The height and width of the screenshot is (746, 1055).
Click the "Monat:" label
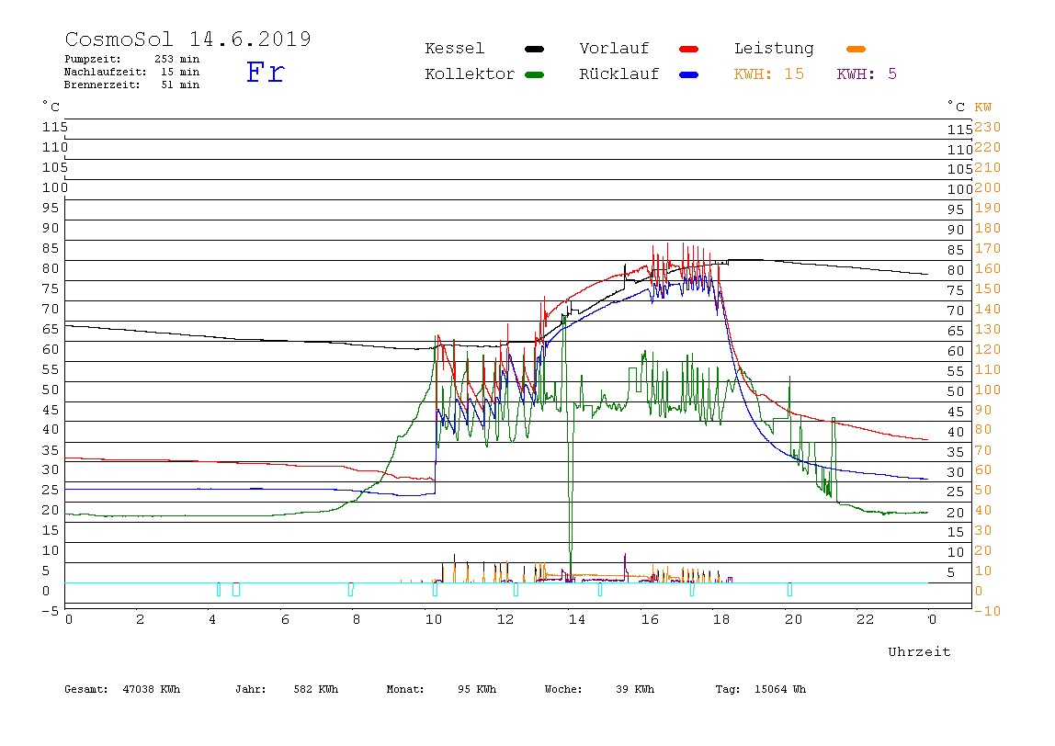point(405,689)
